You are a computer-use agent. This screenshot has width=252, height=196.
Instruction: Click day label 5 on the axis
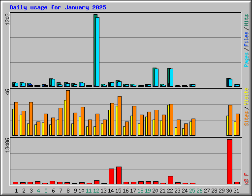[46, 191]
